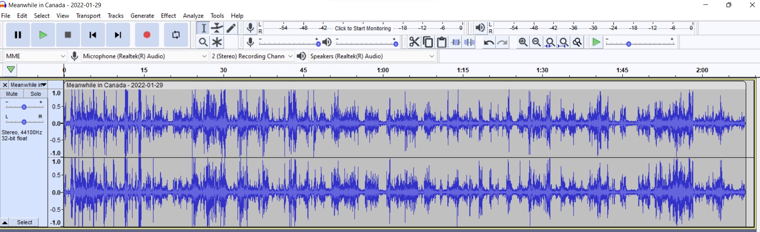Select the Envelope tool
This screenshot has height=232, width=760.
pyautogui.click(x=217, y=28)
